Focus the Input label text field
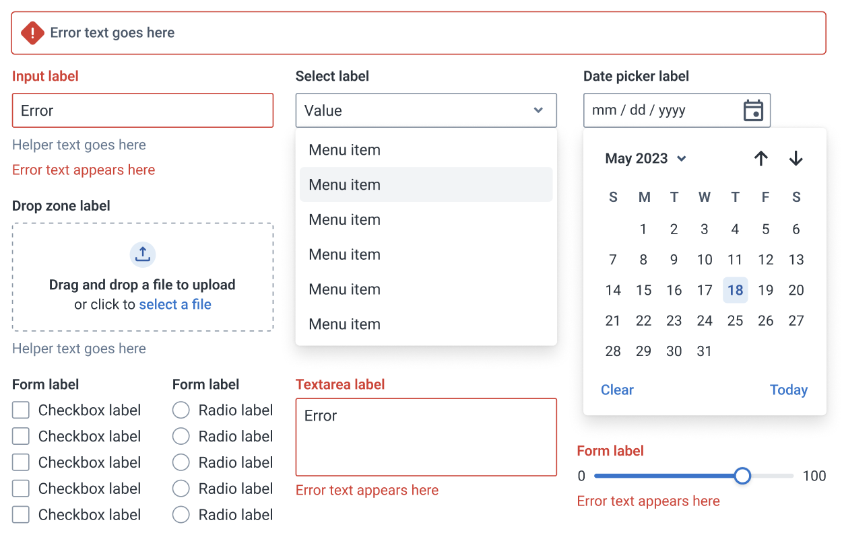The width and height of the screenshot is (842, 537). (x=143, y=110)
